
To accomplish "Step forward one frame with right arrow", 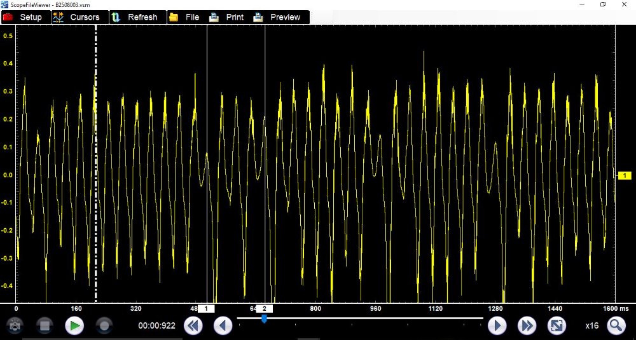I will [x=497, y=326].
